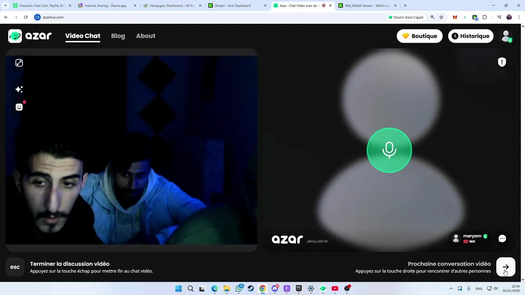Go back in browser history
Viewport: 525px width, 295px height.
pos(6,17)
